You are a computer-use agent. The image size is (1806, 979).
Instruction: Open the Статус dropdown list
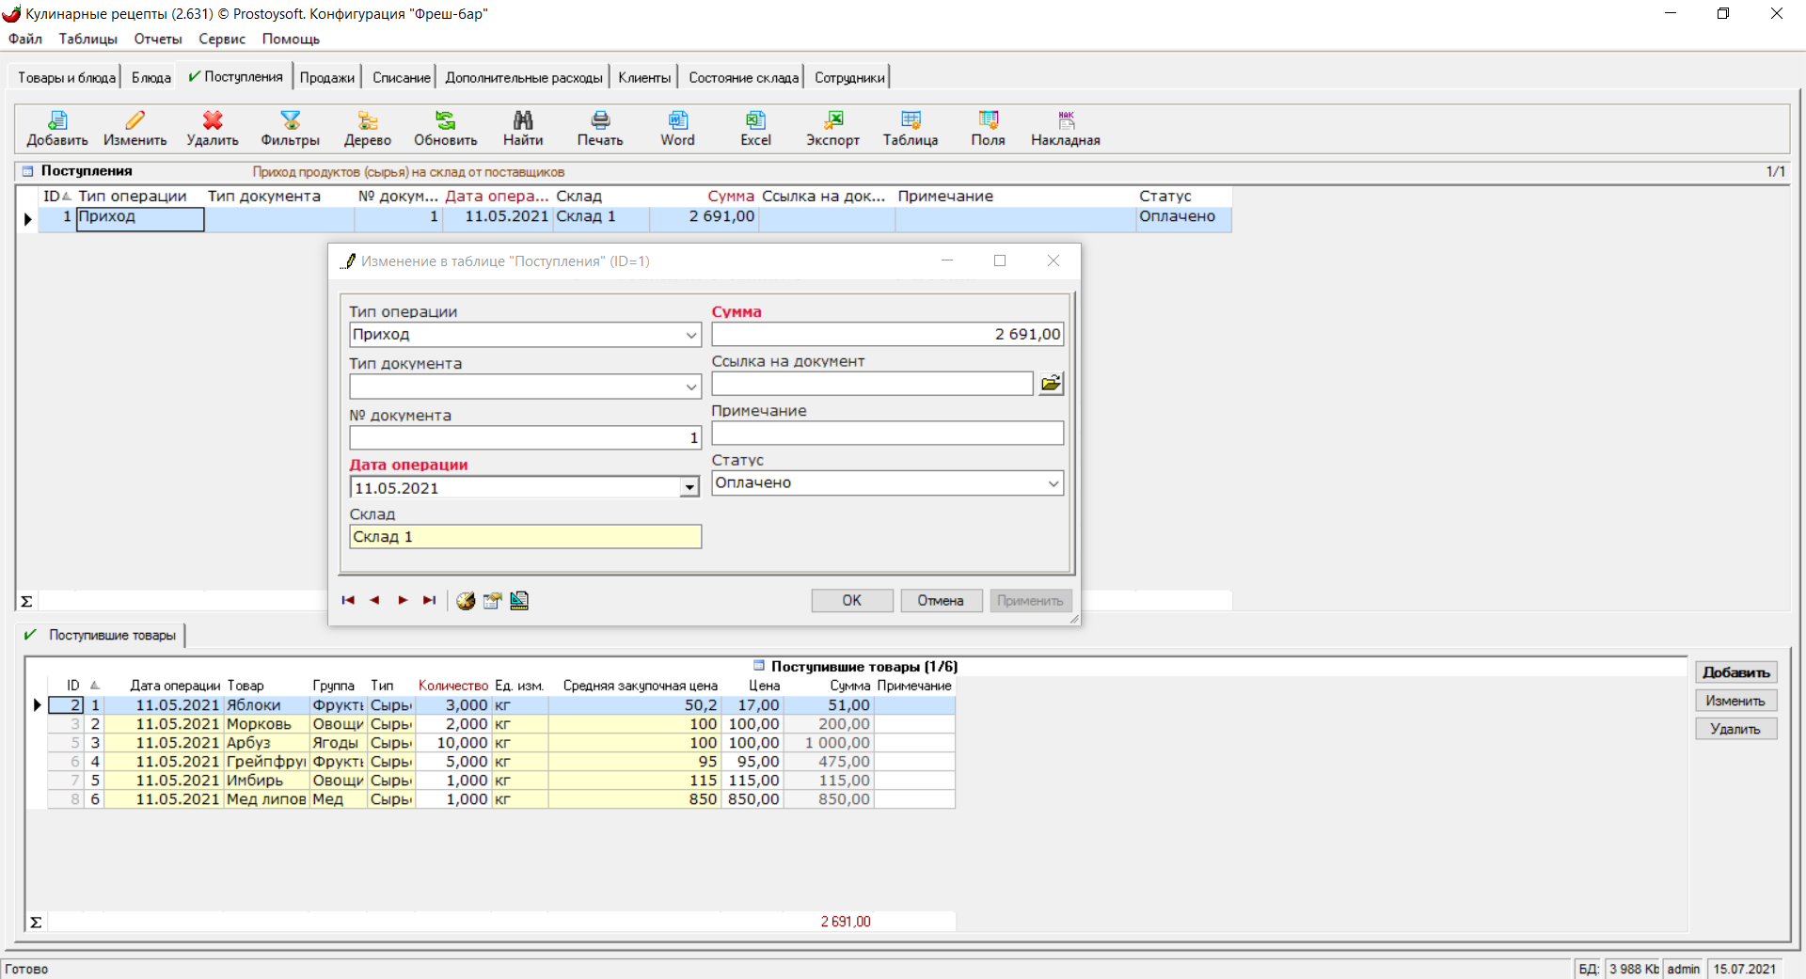pyautogui.click(x=1053, y=483)
